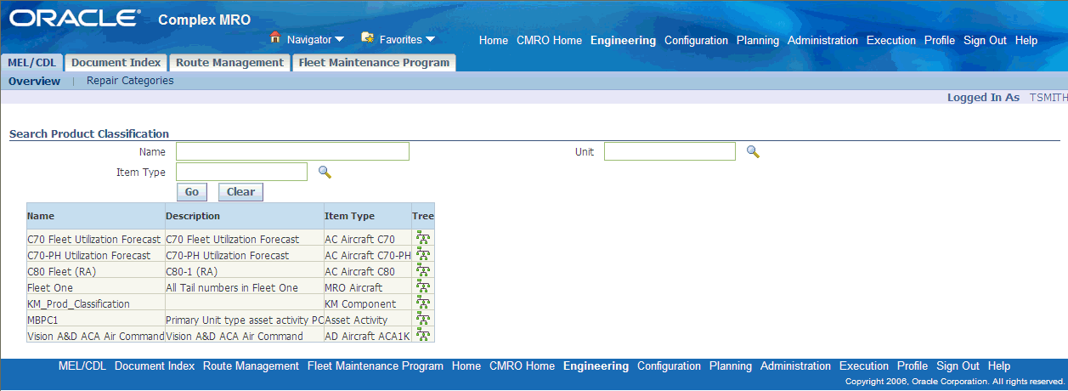Image resolution: width=1068 pixels, height=391 pixels.
Task: Click Document Index link in footer
Action: (155, 366)
